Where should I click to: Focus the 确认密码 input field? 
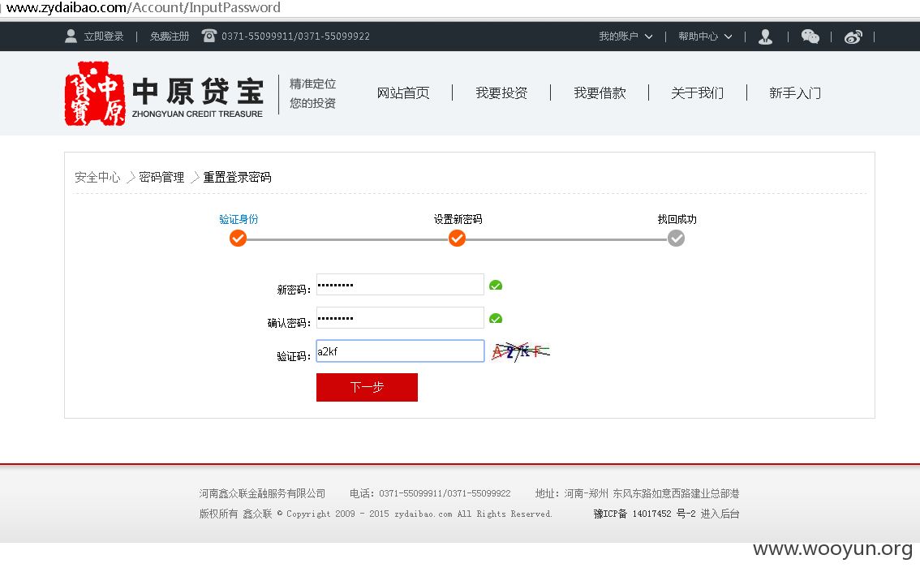coord(400,318)
